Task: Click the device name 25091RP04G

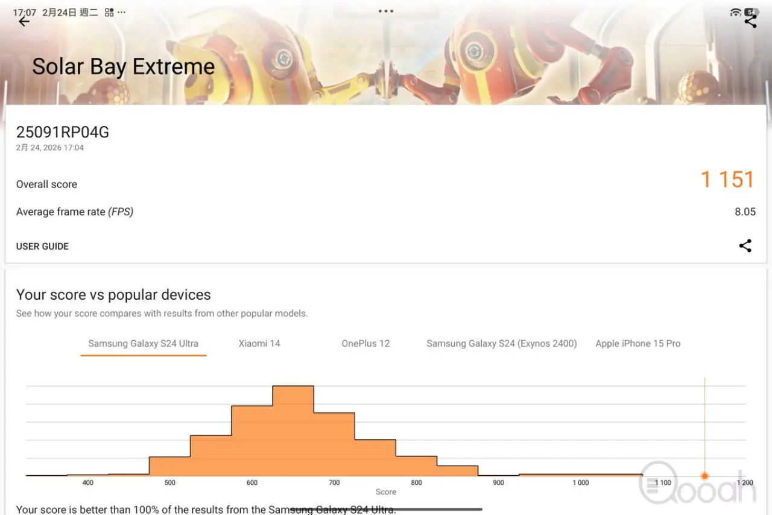Action: 63,133
